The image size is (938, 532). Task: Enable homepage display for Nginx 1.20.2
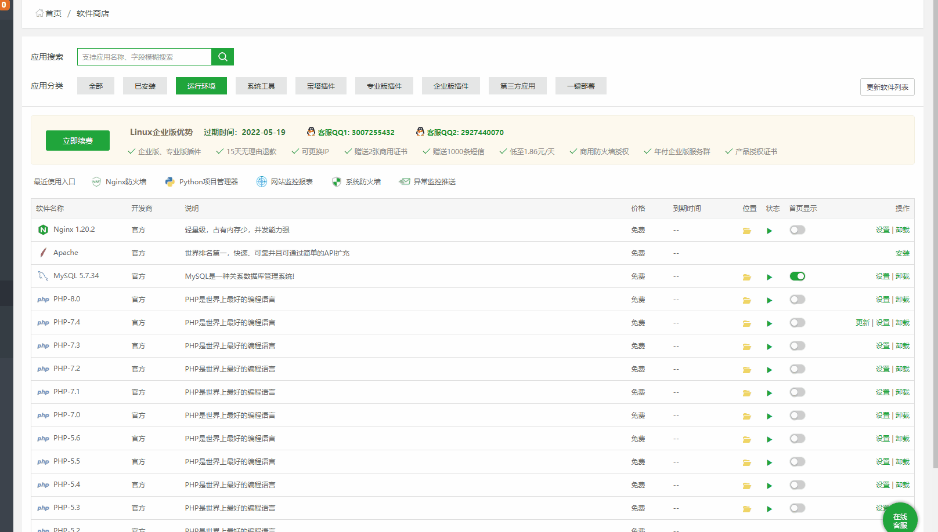(x=798, y=230)
